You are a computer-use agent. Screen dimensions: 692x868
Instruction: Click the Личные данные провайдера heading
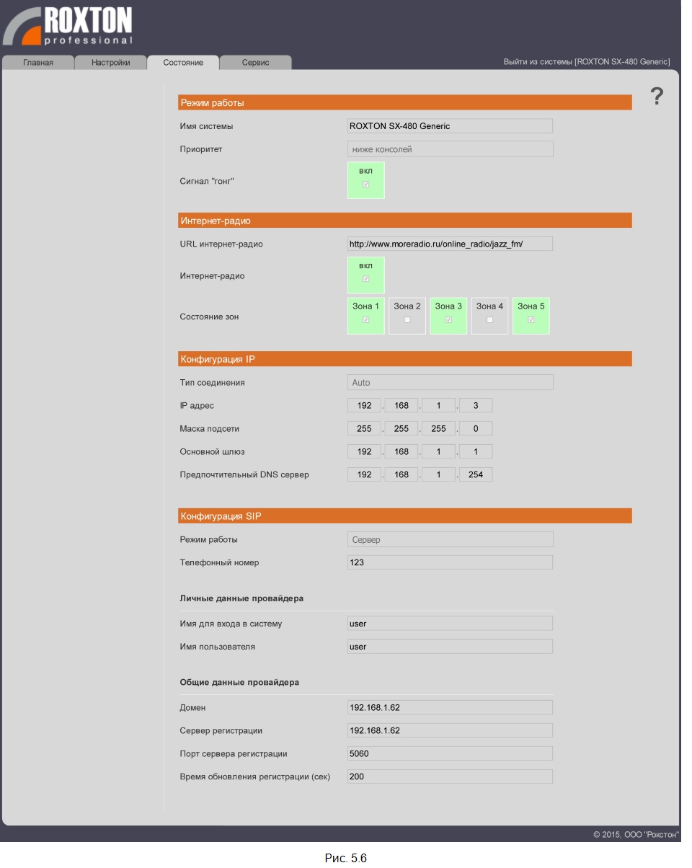pos(241,598)
